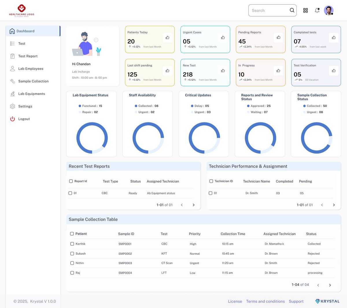Click the processing status for Raj

click(315, 273)
